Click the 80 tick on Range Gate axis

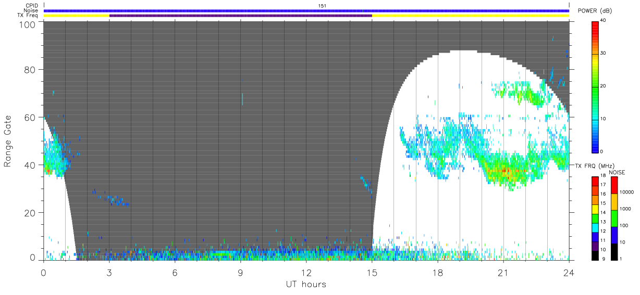click(30, 69)
